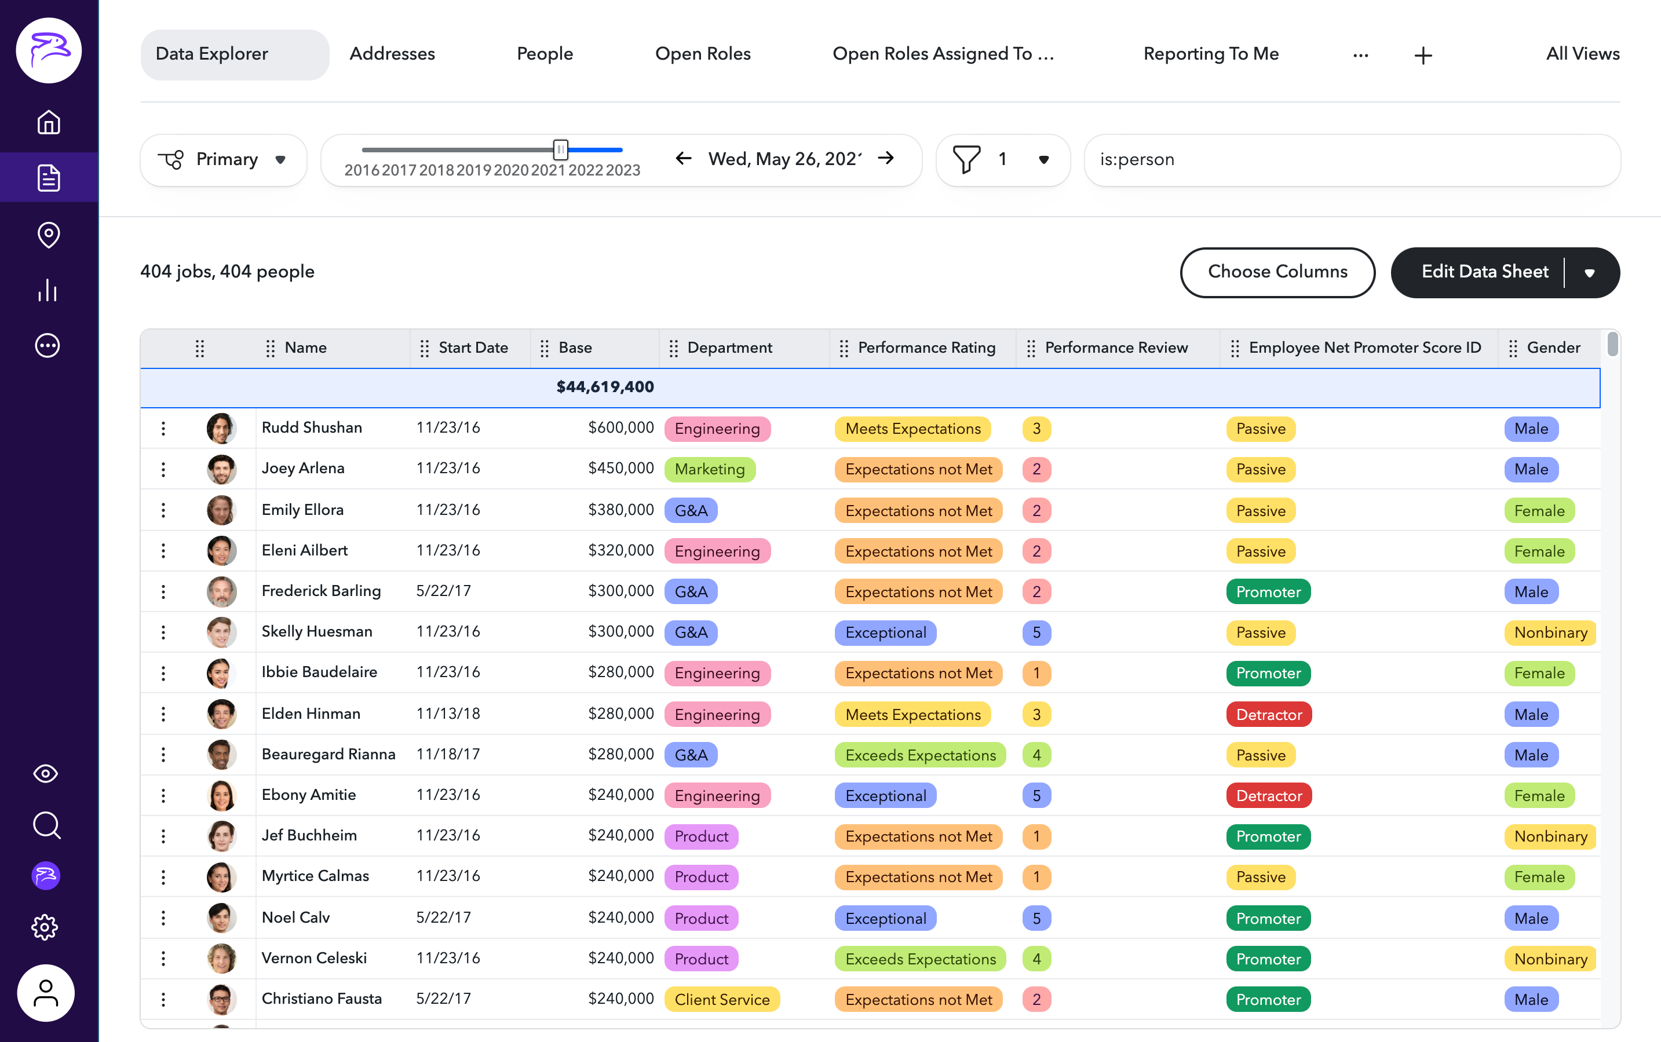This screenshot has height=1042, width=1661.
Task: Click the timeline slider handle
Action: pyautogui.click(x=560, y=149)
